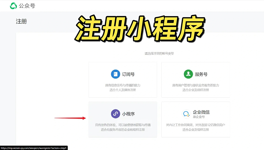Click 小程序 description about 出色的体验
Viewport: 264px width, 150px height.
[x=123, y=125]
